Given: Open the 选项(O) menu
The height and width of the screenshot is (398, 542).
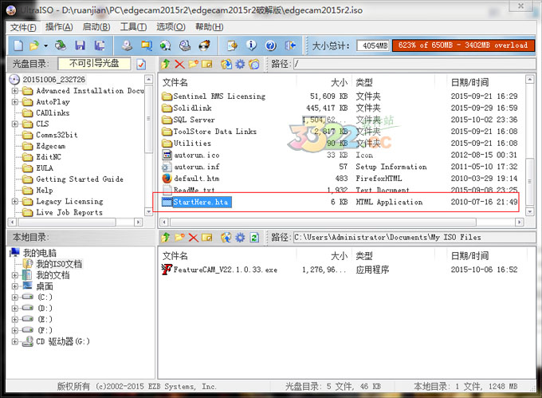Looking at the screenshot, I should click(x=171, y=26).
